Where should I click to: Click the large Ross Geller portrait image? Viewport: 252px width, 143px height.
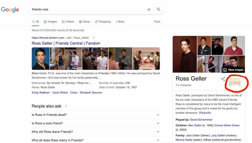click(x=185, y=54)
